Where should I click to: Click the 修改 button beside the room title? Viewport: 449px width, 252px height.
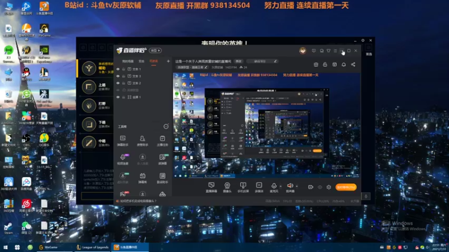click(x=239, y=61)
